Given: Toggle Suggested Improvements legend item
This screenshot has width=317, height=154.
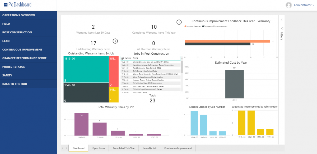Looking at the screenshot, I should [x=215, y=26].
